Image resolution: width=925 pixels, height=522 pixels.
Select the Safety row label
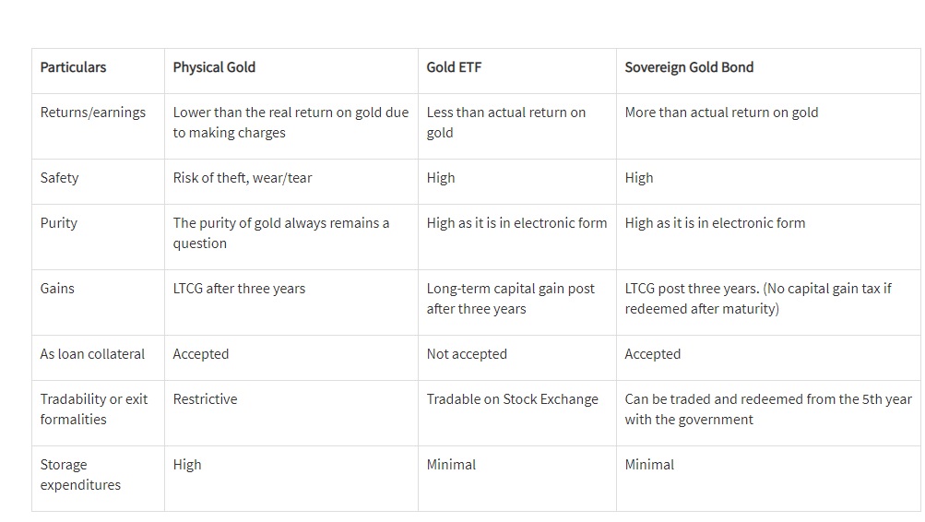point(59,178)
